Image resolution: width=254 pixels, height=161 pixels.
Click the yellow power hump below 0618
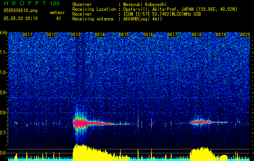pos(203,154)
